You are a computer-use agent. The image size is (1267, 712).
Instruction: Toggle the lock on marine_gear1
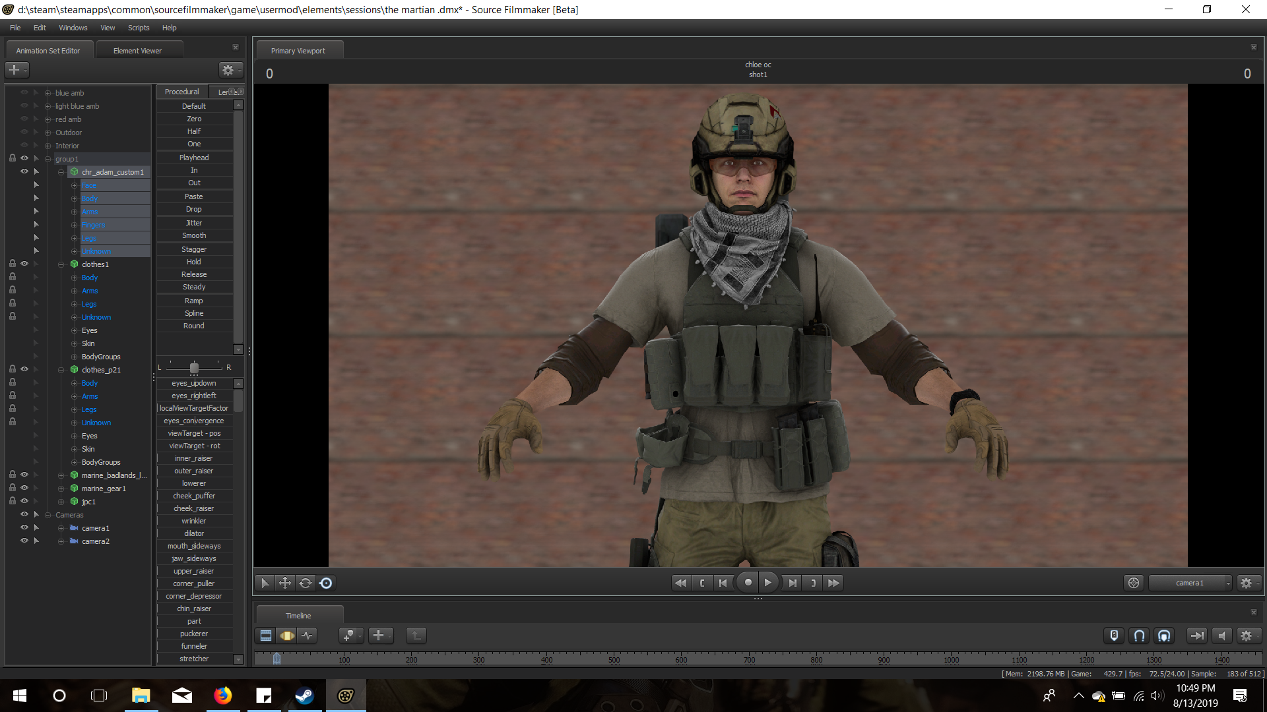pyautogui.click(x=13, y=488)
